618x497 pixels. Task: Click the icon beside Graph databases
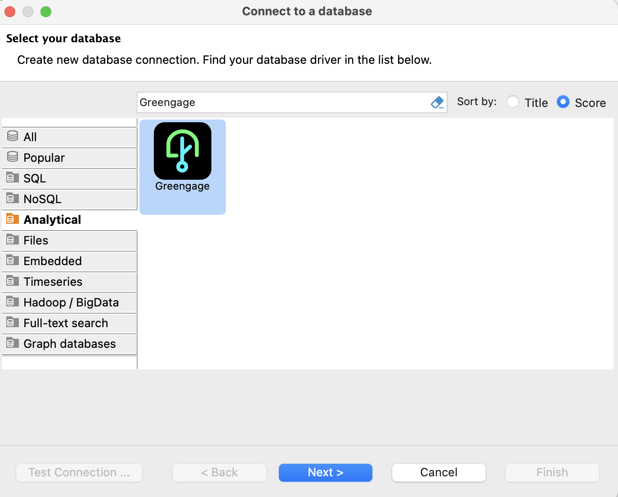point(11,343)
